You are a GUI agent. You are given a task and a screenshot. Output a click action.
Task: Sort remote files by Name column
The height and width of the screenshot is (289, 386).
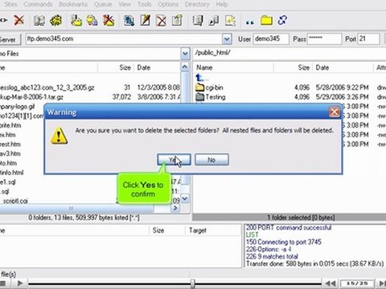point(233,67)
